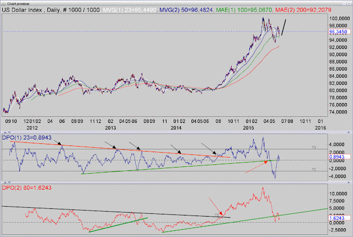This screenshot has width=353, height=237.
Task: Close the DPO(1) indicator panel
Action: click(349, 132)
